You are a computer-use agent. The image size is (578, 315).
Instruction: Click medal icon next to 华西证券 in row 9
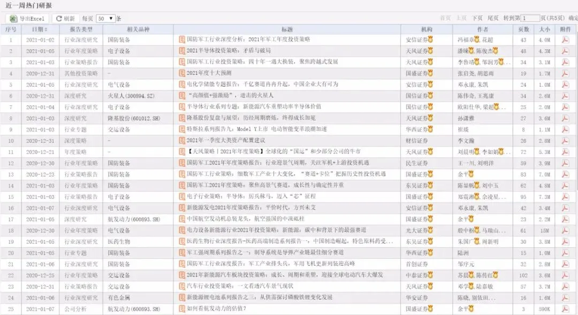pos(430,129)
